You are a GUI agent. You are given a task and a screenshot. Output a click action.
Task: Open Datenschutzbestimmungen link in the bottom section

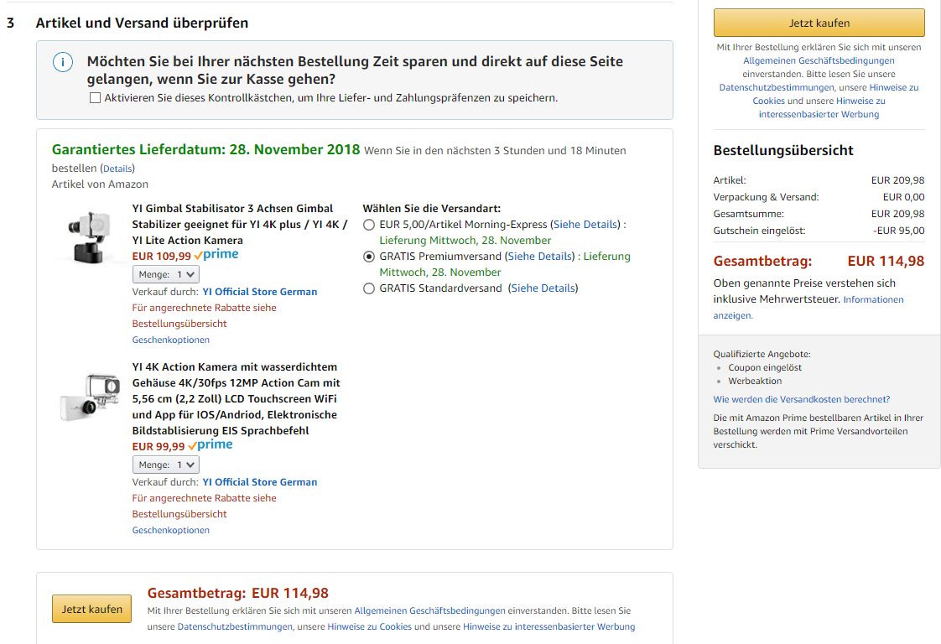(235, 626)
